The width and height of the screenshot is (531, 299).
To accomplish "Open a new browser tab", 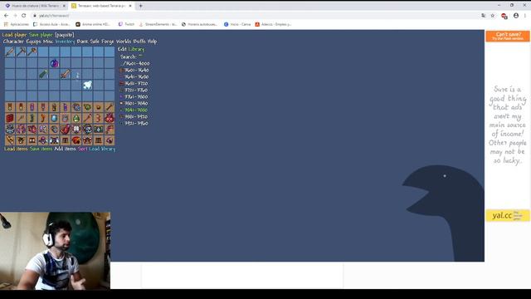I will point(140,6).
